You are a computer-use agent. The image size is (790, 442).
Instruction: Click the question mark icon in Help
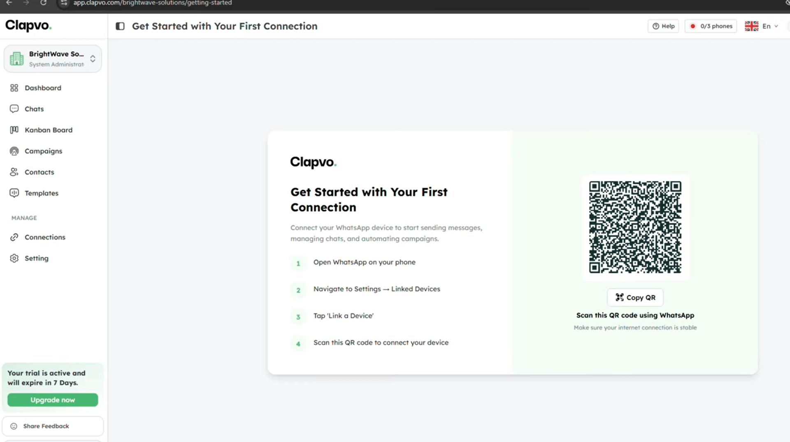[656, 26]
